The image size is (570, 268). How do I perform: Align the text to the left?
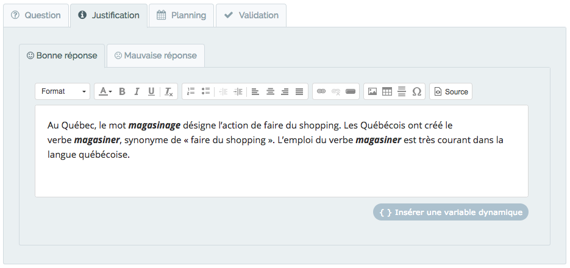255,91
